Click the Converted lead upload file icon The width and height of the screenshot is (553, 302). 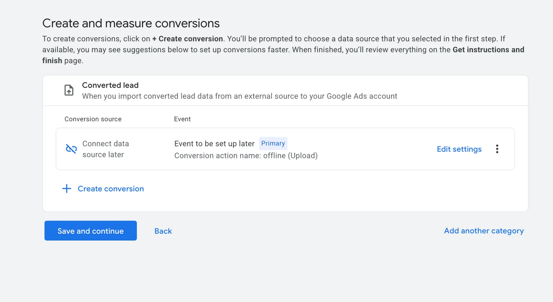(69, 90)
